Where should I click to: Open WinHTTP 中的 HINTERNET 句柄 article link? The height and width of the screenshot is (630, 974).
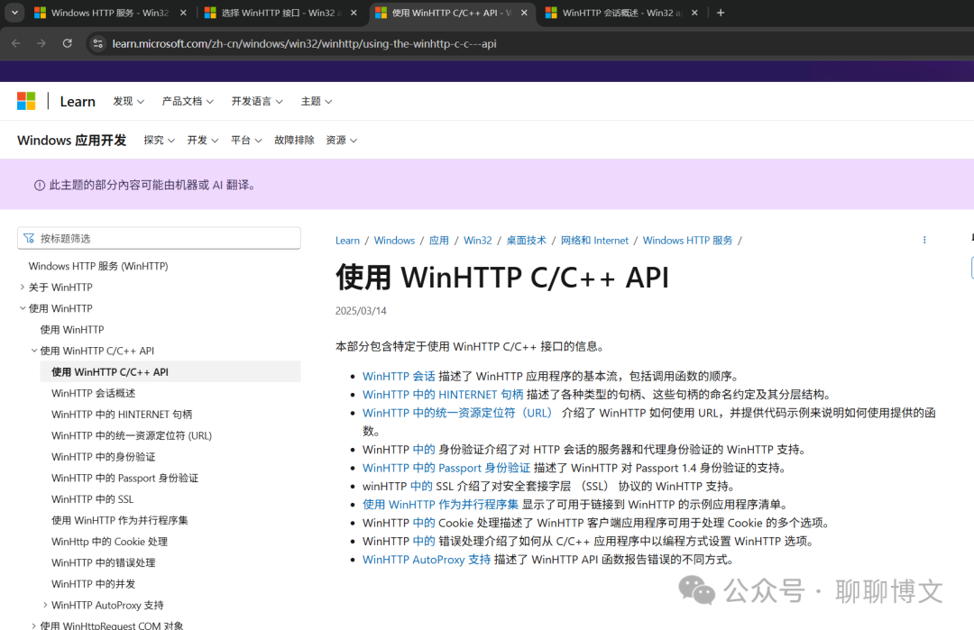tap(443, 394)
